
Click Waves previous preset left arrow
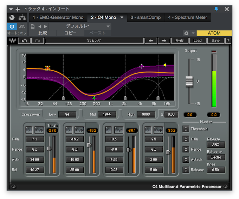151,41
